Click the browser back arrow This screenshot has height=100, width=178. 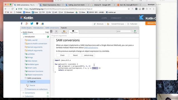click(x=6, y=9)
